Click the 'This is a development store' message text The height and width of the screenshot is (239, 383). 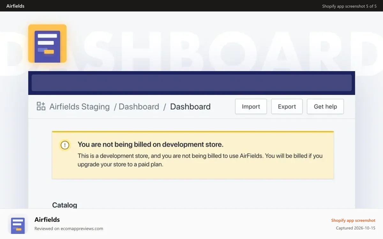200,160
